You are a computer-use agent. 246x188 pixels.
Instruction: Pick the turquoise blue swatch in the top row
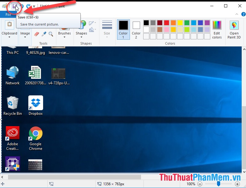pos(194,23)
